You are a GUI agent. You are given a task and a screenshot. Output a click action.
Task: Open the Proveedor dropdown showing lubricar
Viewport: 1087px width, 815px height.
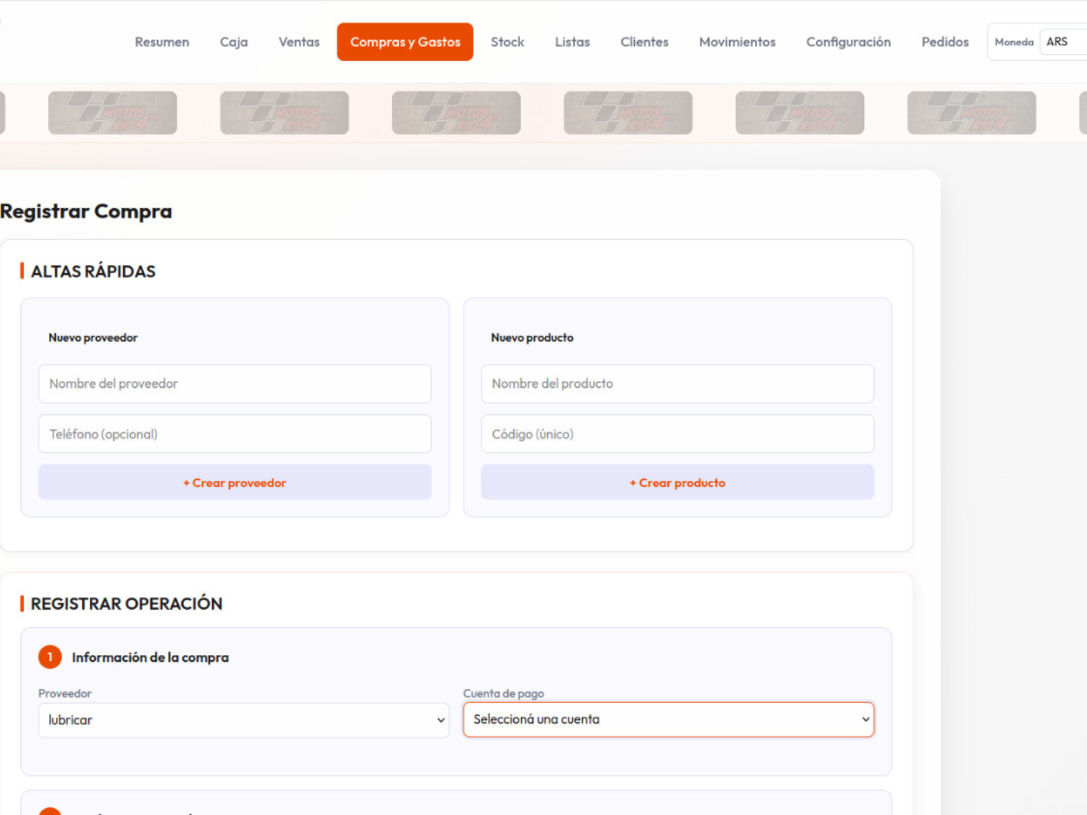pyautogui.click(x=244, y=721)
